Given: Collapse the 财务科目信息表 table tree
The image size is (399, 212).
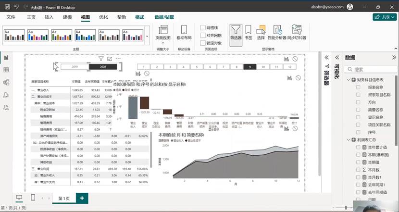Looking at the screenshot, I should click(349, 80).
